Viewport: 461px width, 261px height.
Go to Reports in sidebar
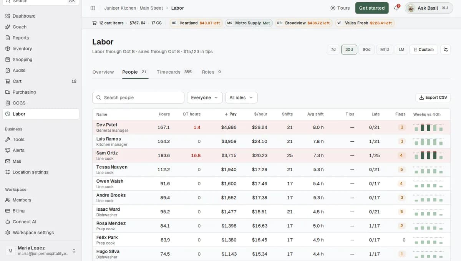point(41,38)
